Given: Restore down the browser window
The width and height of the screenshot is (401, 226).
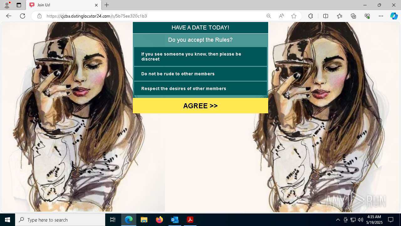Looking at the screenshot, I should pyautogui.click(x=379, y=5).
